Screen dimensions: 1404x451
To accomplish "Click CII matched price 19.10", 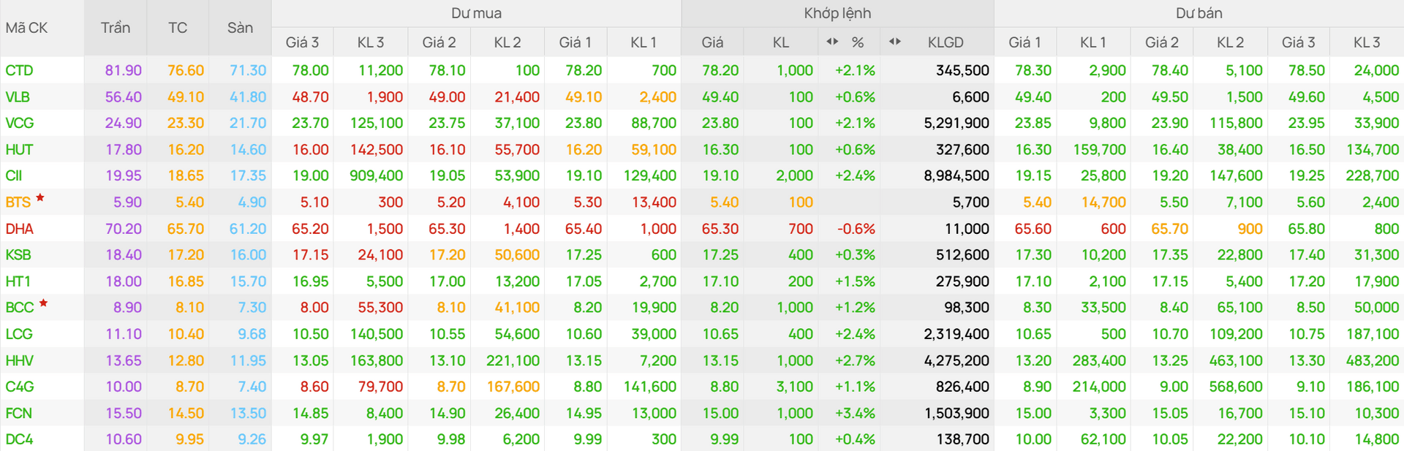I will [720, 175].
